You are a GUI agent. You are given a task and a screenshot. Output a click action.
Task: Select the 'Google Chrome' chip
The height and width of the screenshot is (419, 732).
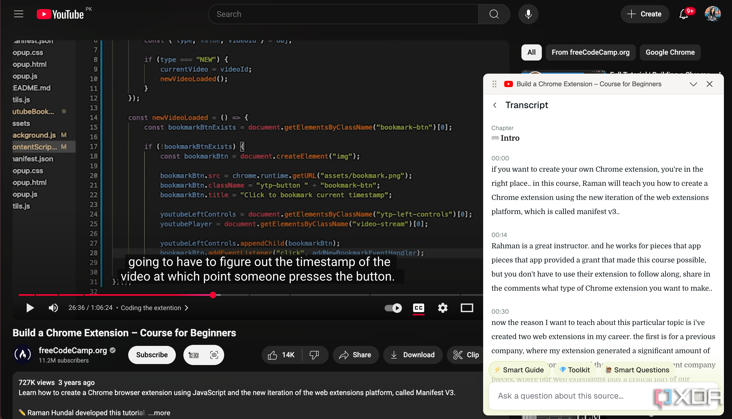(670, 52)
